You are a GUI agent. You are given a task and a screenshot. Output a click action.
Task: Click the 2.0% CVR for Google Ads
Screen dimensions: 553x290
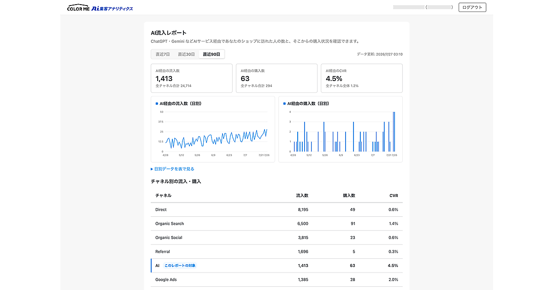click(x=393, y=280)
